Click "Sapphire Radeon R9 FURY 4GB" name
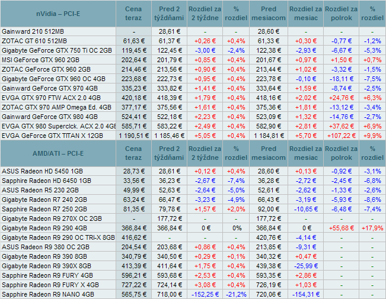 click(x=47, y=275)
